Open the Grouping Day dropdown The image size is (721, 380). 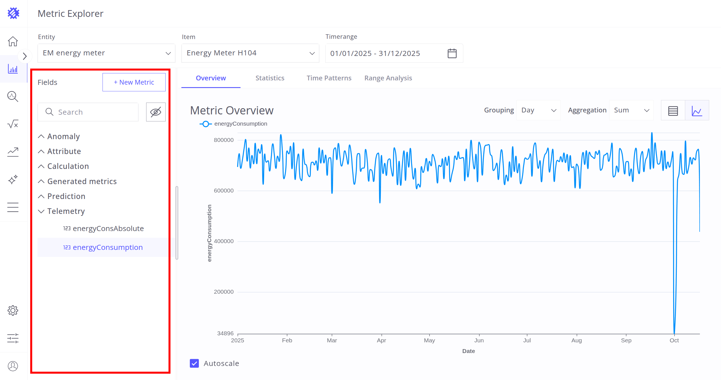[x=538, y=110]
